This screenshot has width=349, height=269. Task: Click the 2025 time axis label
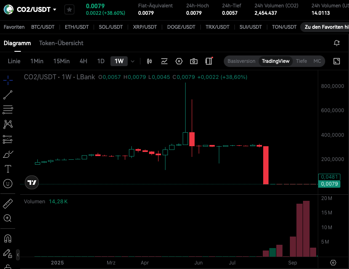point(57,263)
